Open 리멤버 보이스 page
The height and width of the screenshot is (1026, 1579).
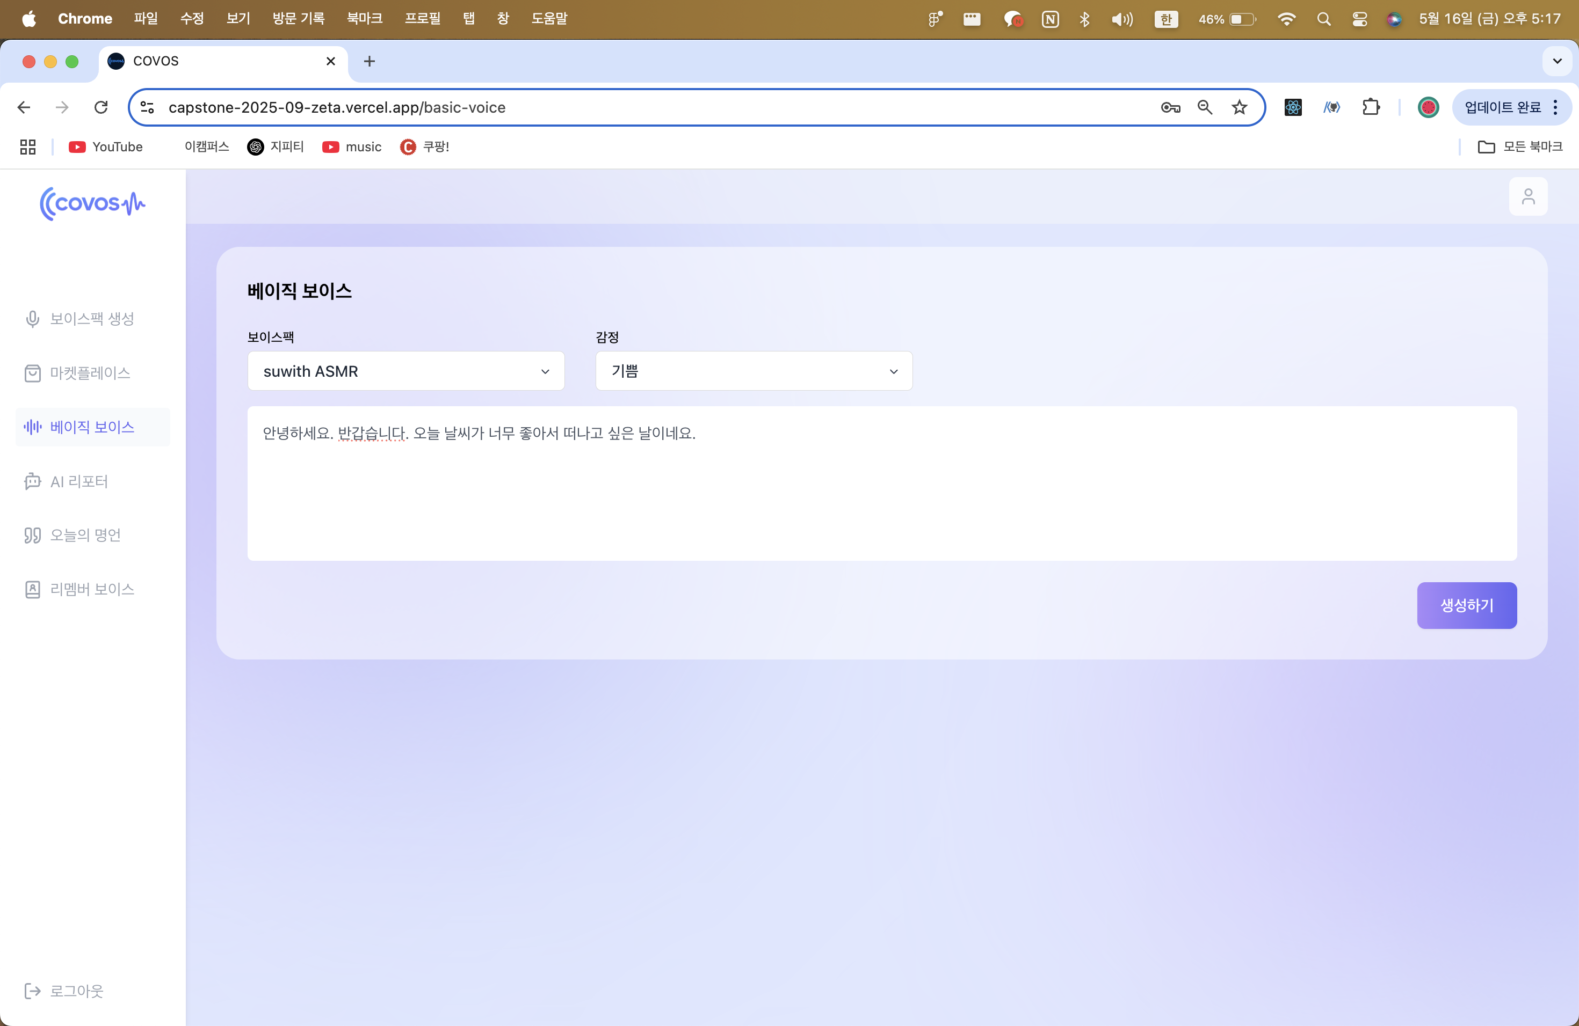pyautogui.click(x=92, y=589)
